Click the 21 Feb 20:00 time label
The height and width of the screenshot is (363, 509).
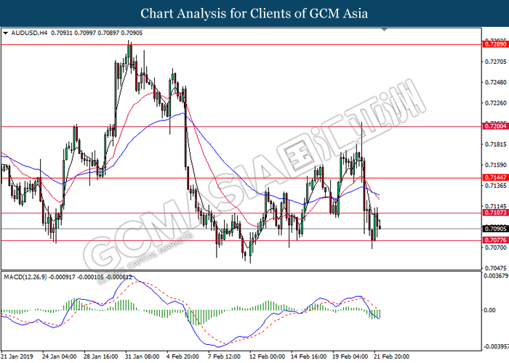pos(392,356)
